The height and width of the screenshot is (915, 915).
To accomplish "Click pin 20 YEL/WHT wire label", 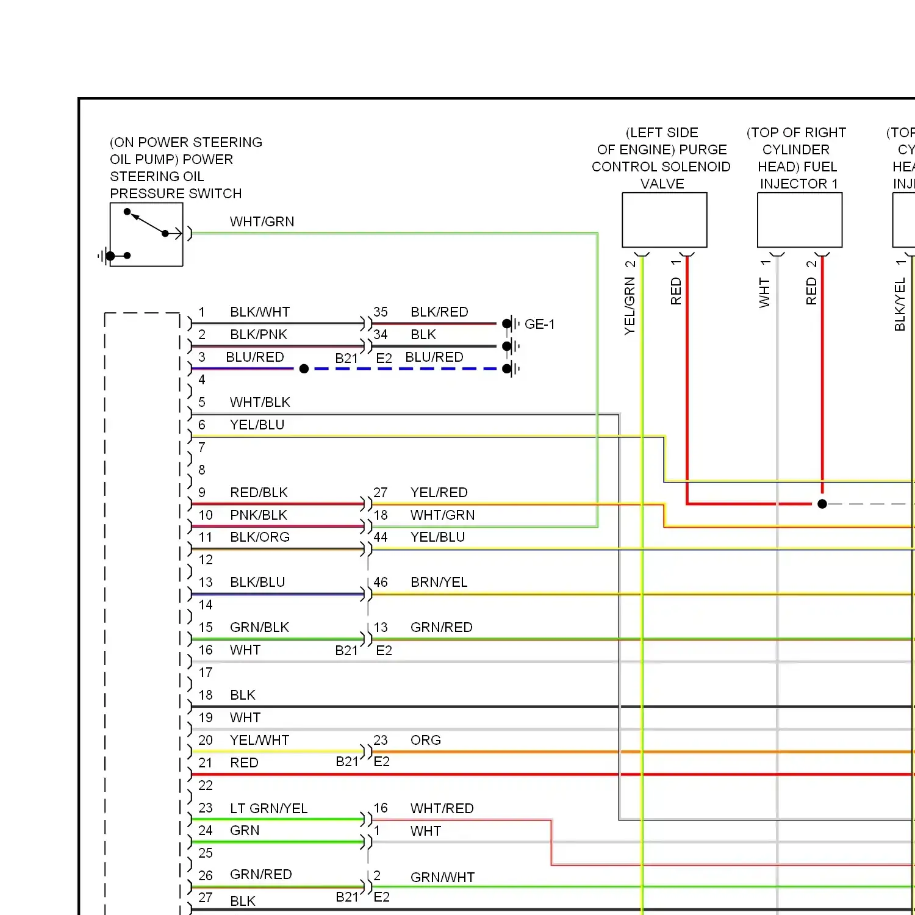I will [x=259, y=741].
